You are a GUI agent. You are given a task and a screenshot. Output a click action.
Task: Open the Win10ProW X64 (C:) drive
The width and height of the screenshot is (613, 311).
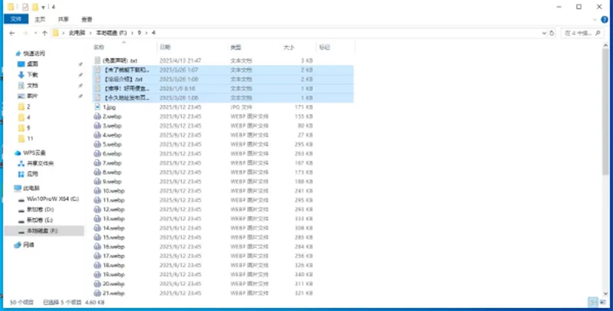pyautogui.click(x=53, y=199)
